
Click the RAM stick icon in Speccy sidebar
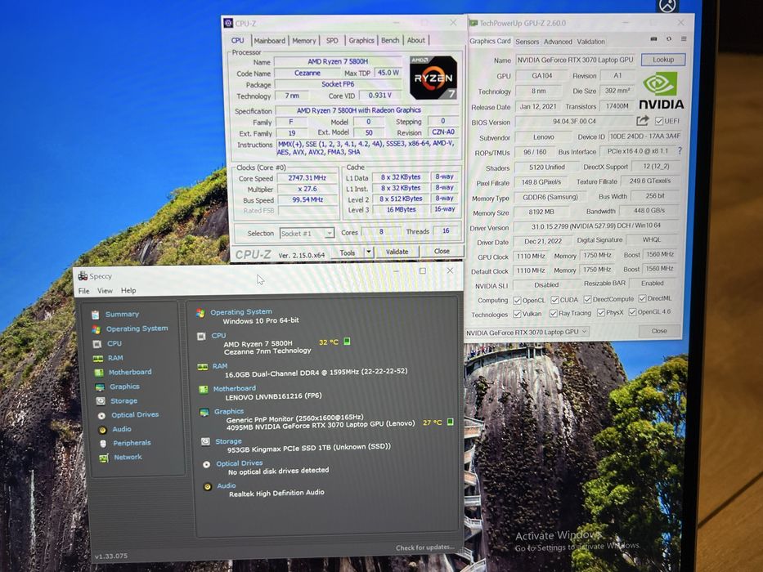[98, 359]
